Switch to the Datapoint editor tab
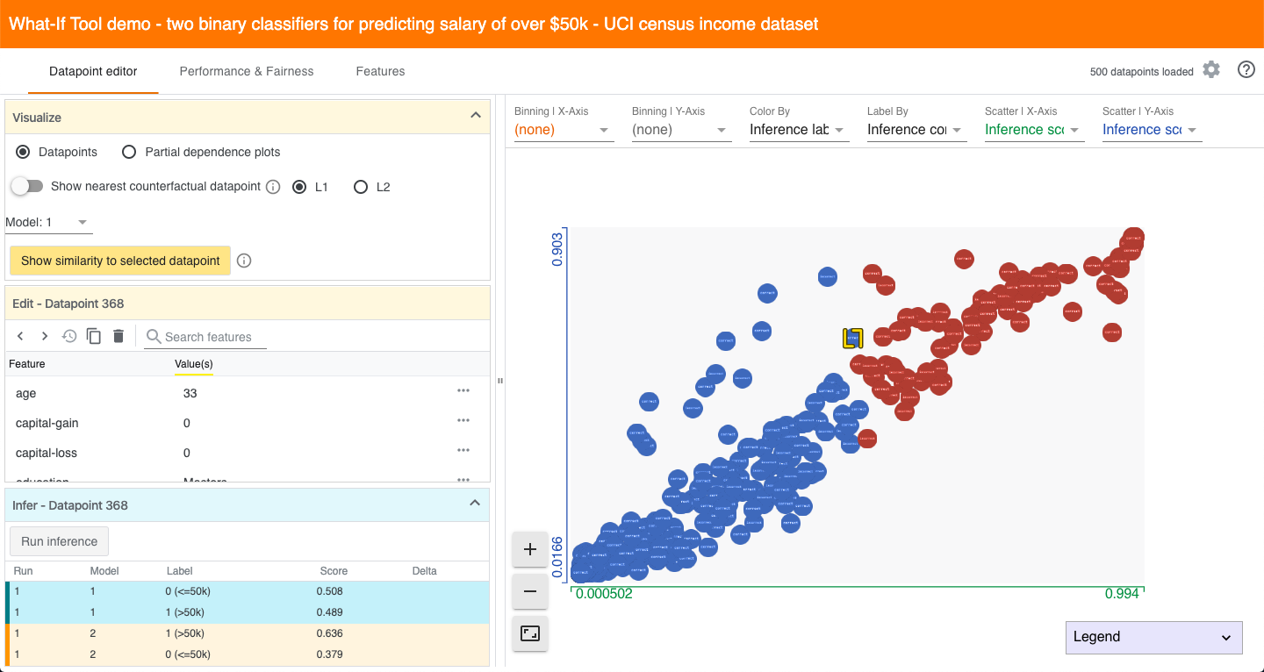The image size is (1264, 672). [x=93, y=71]
